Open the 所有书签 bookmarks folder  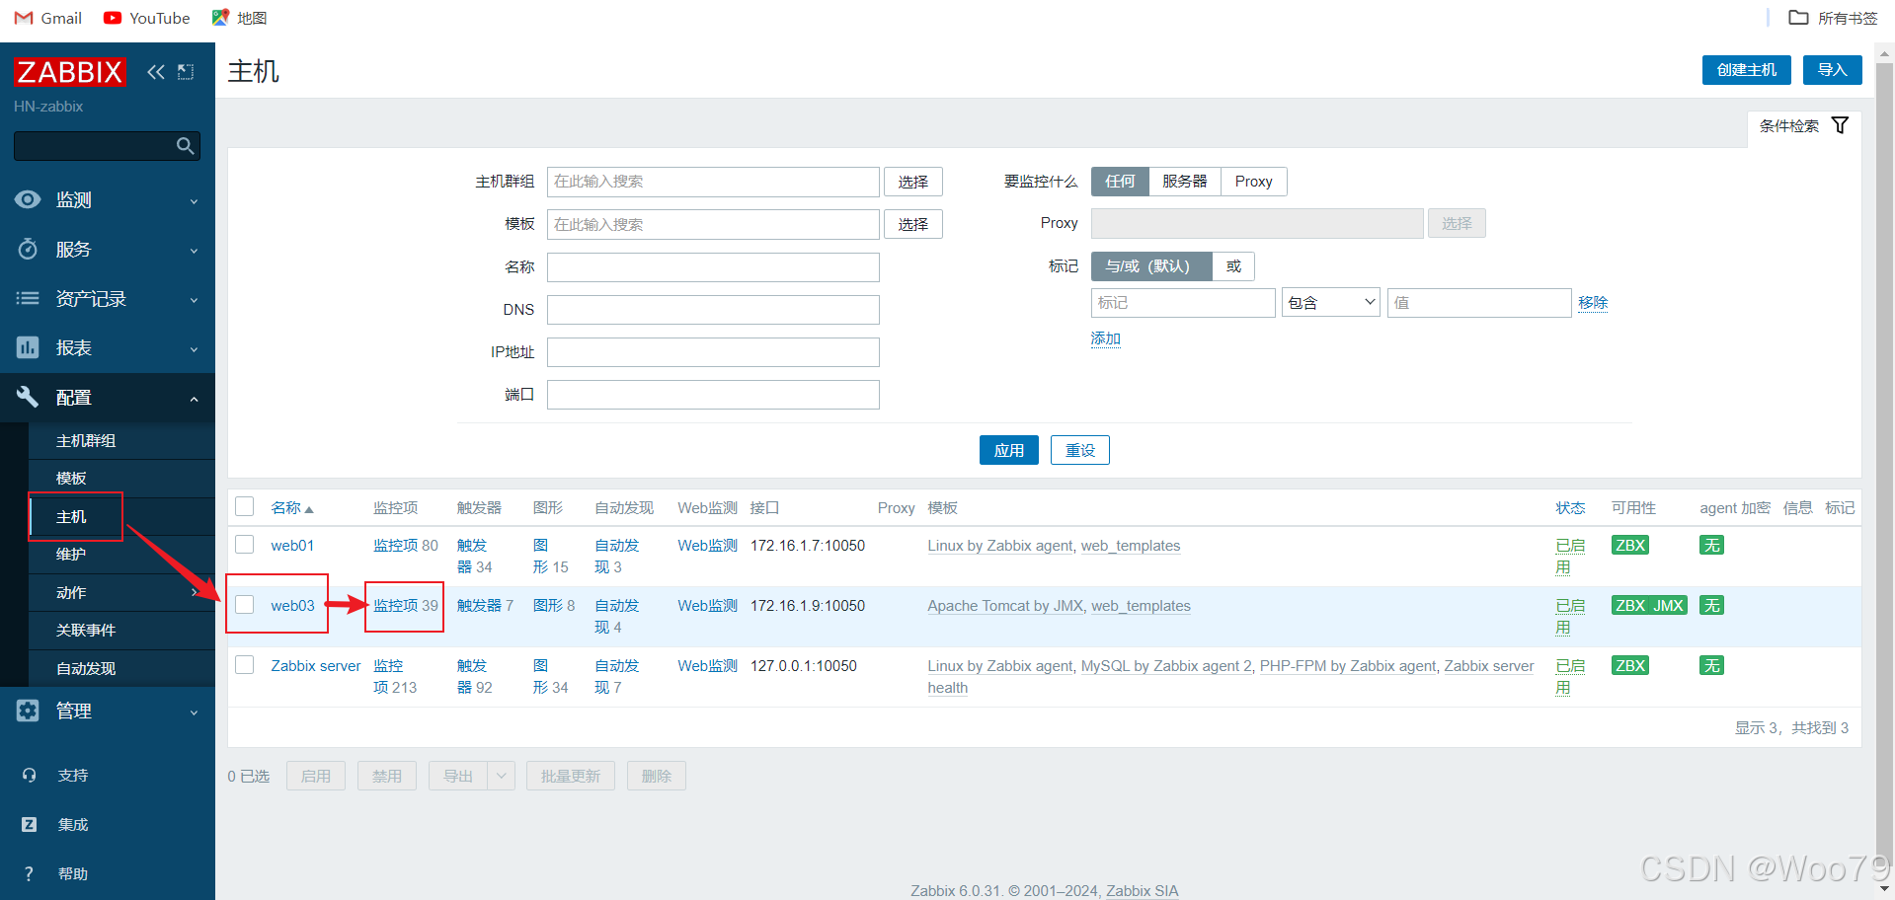(1833, 18)
